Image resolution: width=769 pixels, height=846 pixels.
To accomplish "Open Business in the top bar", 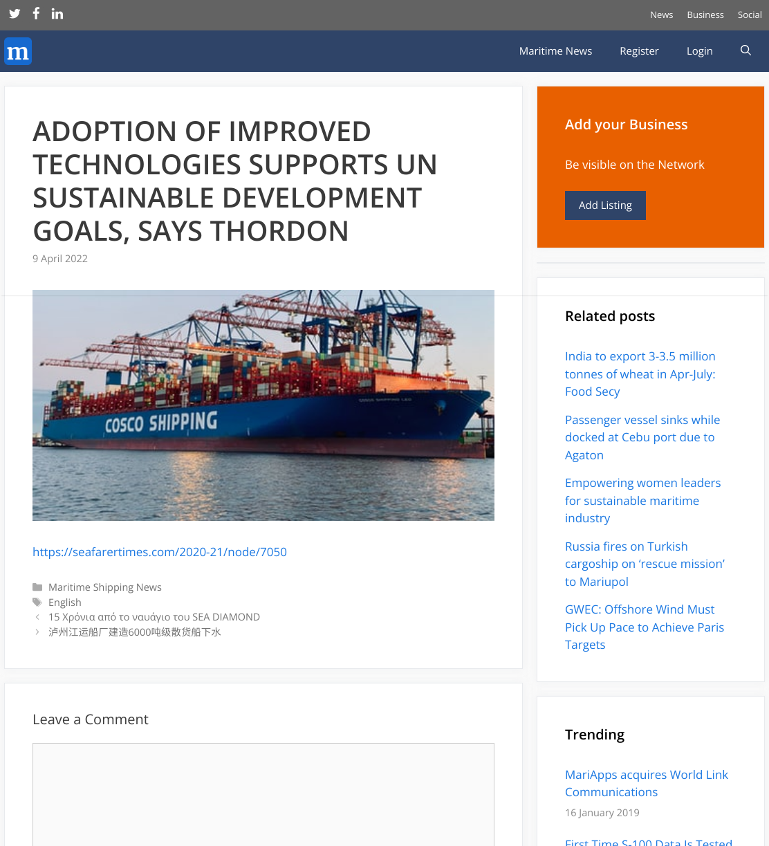I will [705, 15].
